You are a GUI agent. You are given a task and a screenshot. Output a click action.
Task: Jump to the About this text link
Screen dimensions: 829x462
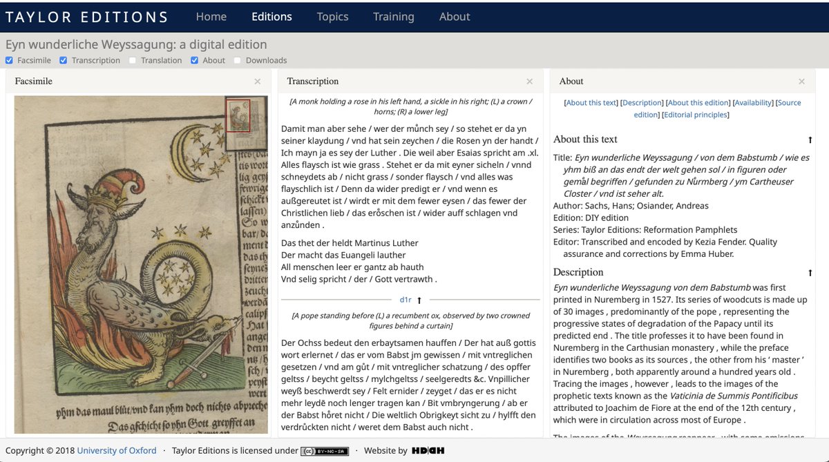click(x=591, y=103)
